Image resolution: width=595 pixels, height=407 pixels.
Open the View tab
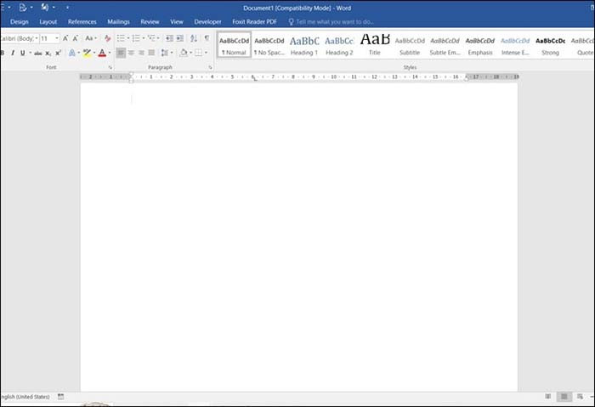(x=177, y=22)
